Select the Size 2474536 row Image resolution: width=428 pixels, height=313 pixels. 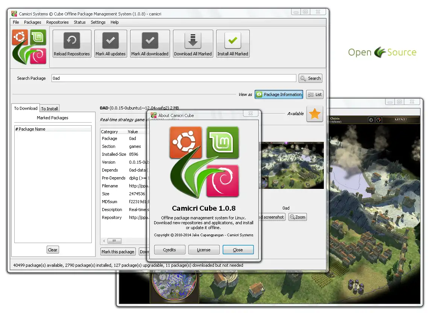coord(124,194)
